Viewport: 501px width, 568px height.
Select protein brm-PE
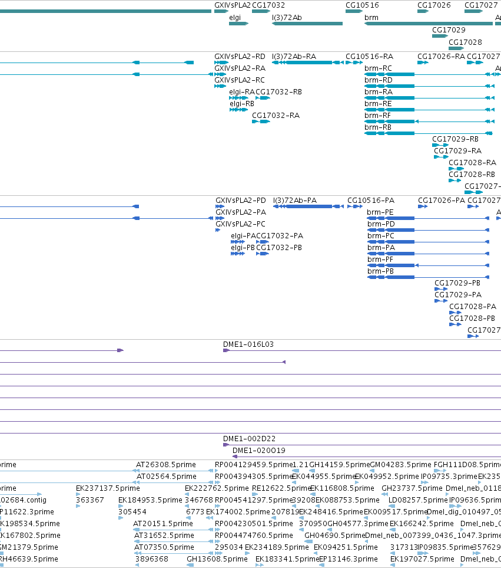pos(380,212)
